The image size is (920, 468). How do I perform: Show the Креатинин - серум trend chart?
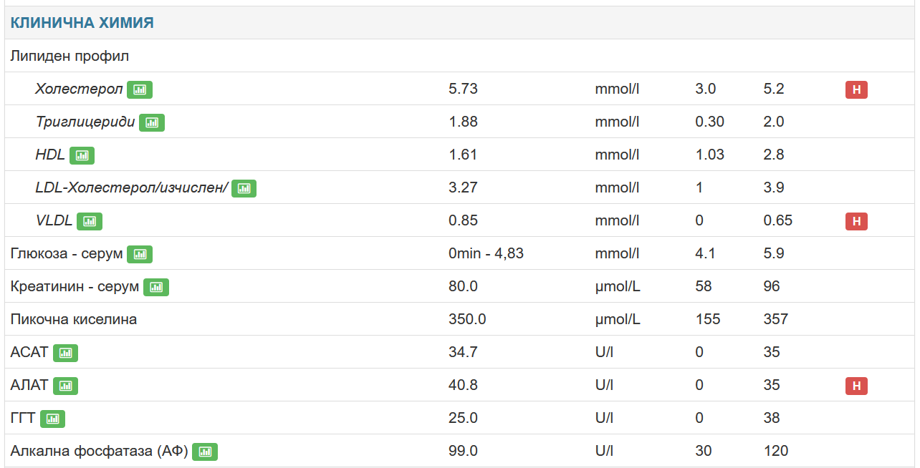click(156, 287)
